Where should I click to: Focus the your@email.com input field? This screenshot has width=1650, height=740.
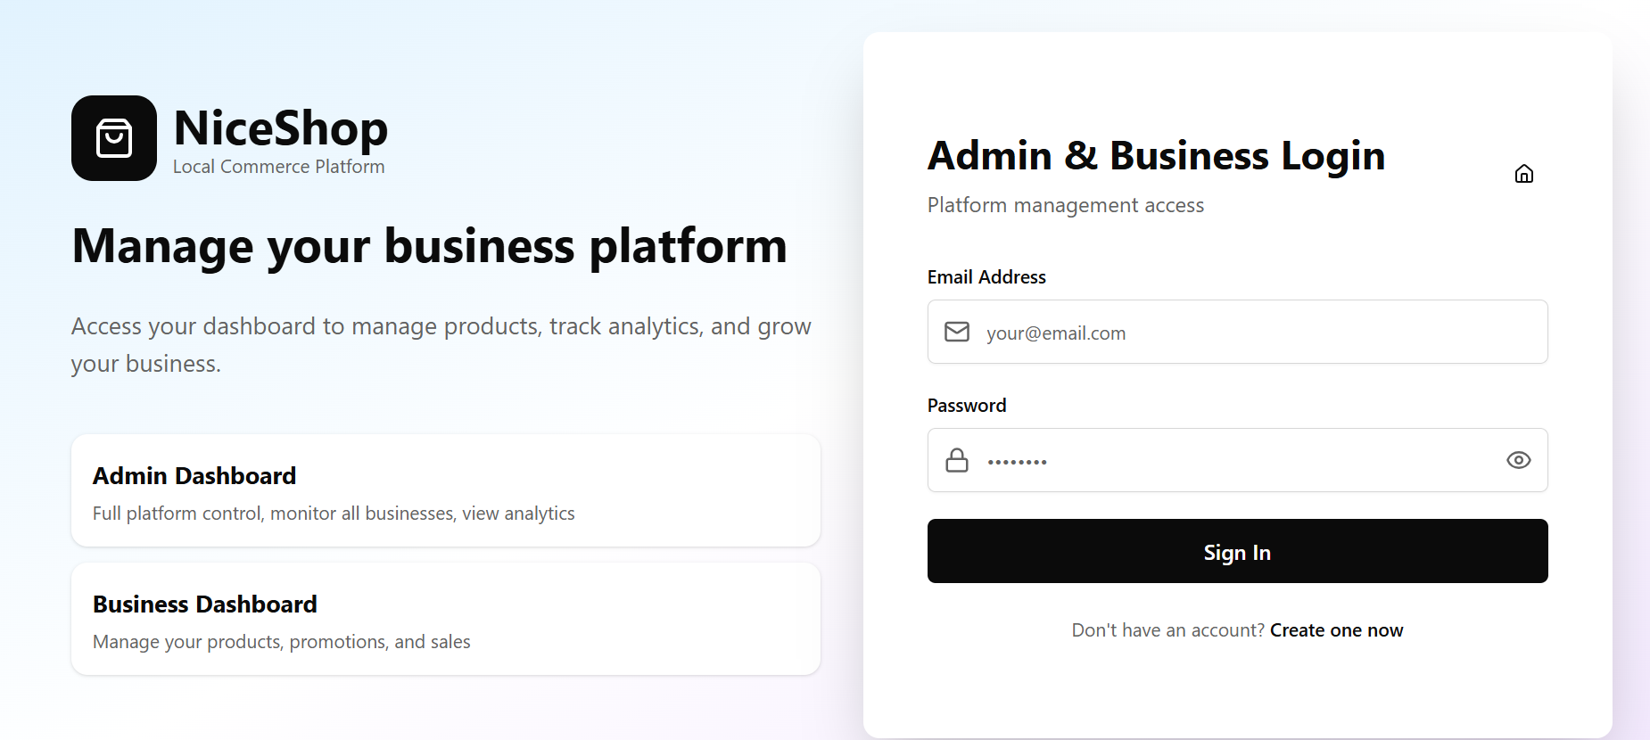click(x=1249, y=333)
